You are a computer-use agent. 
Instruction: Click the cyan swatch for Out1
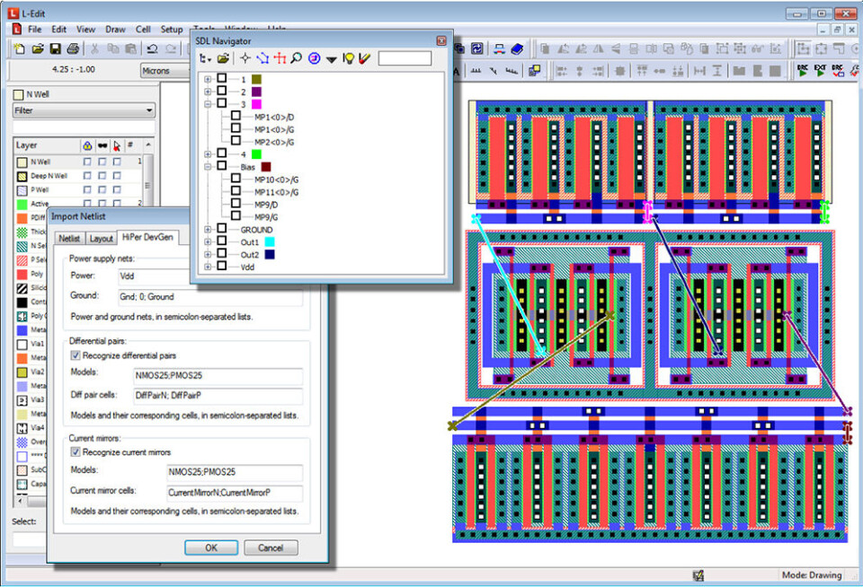[270, 241]
